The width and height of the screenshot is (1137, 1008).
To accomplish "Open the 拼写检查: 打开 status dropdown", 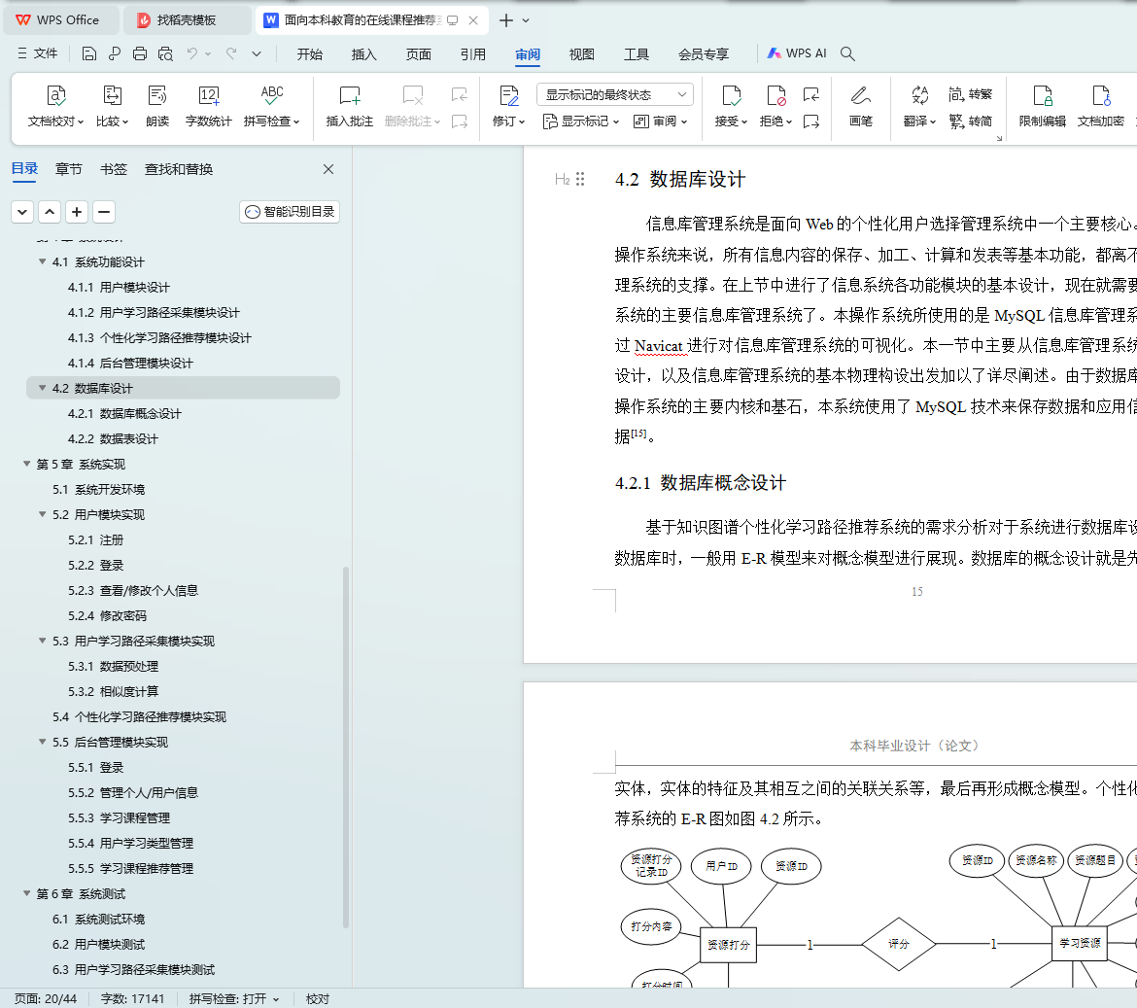I will pos(233,998).
